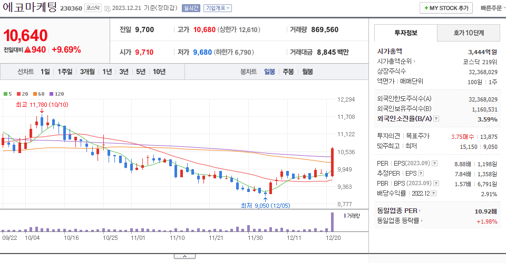This screenshot has height=263, width=506.
Task: Click the 코스닥 market label
Action: [93, 8]
